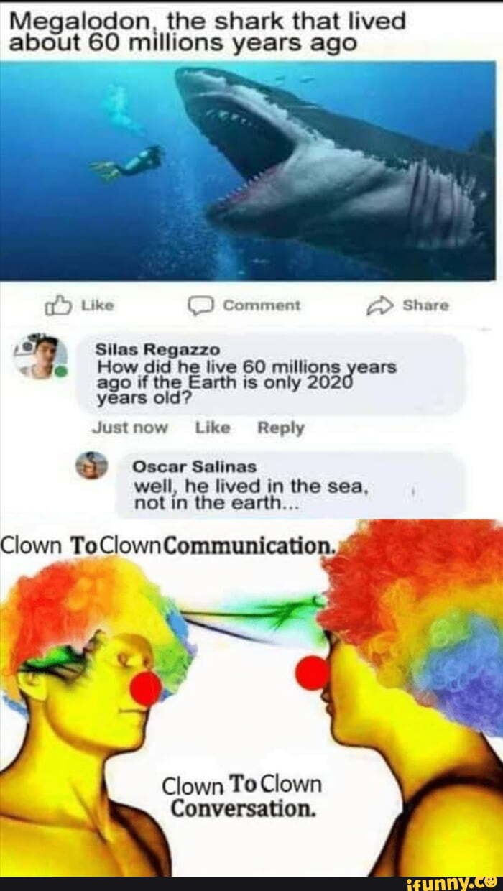Reply to Silas Regazzo's comment

pos(281,428)
